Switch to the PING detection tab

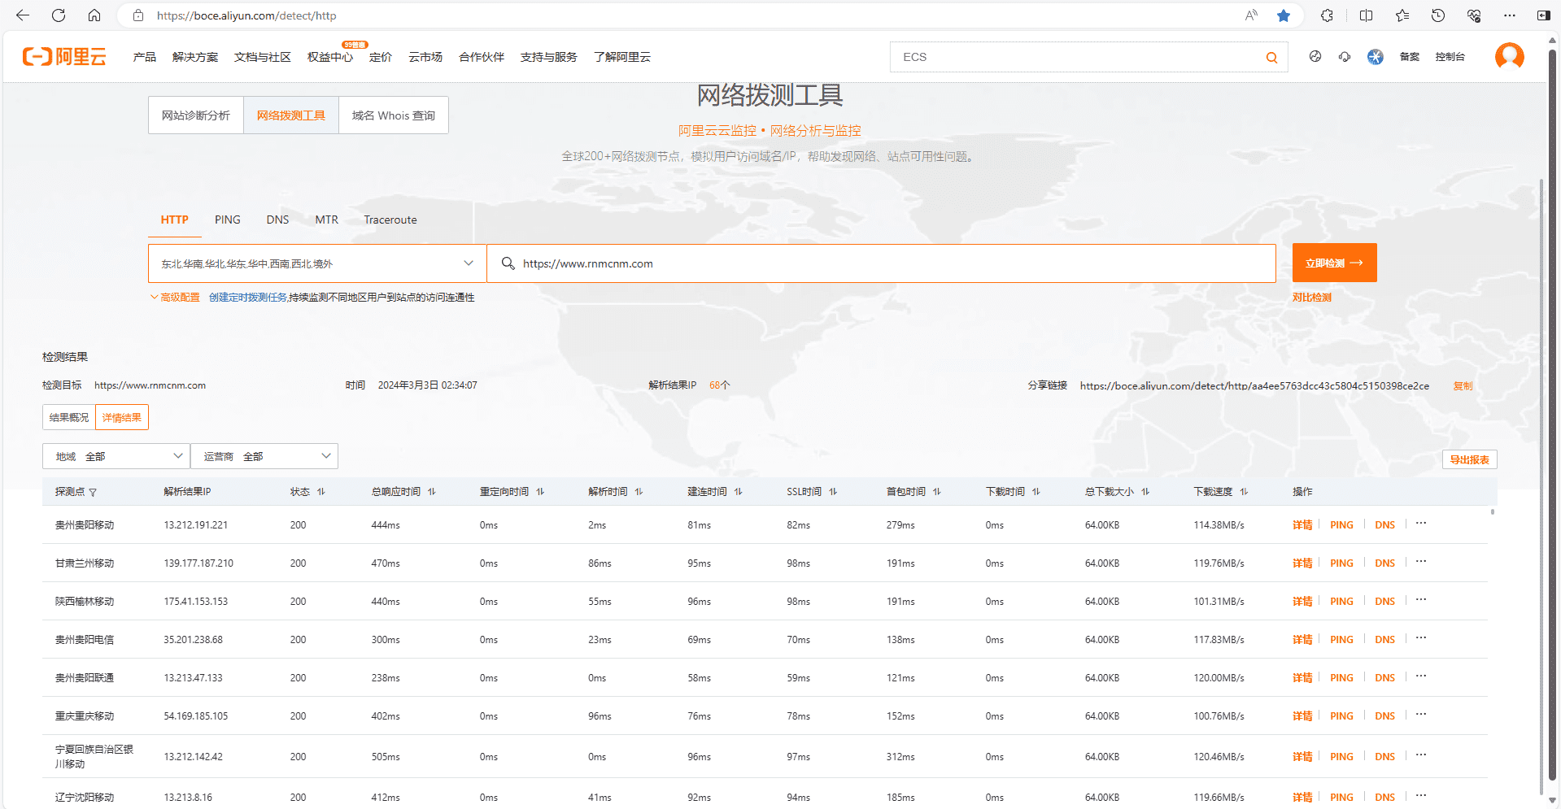click(x=227, y=220)
